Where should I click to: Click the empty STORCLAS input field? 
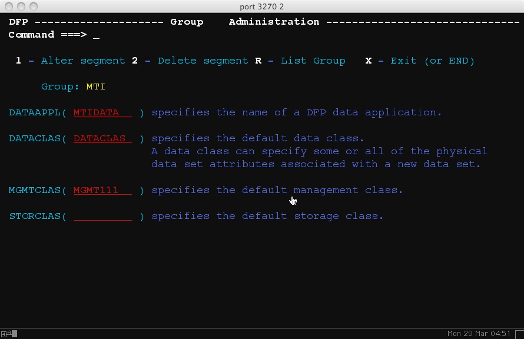[x=102, y=216]
